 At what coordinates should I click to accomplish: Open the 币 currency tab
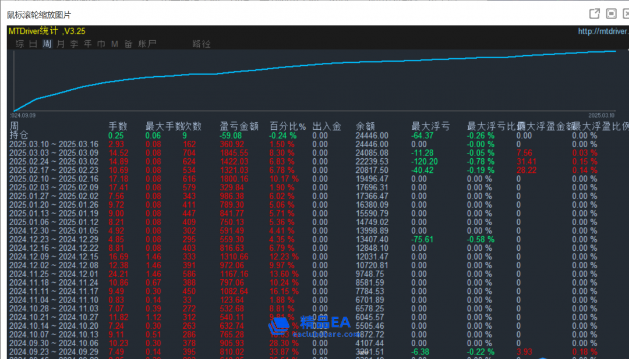coord(101,44)
